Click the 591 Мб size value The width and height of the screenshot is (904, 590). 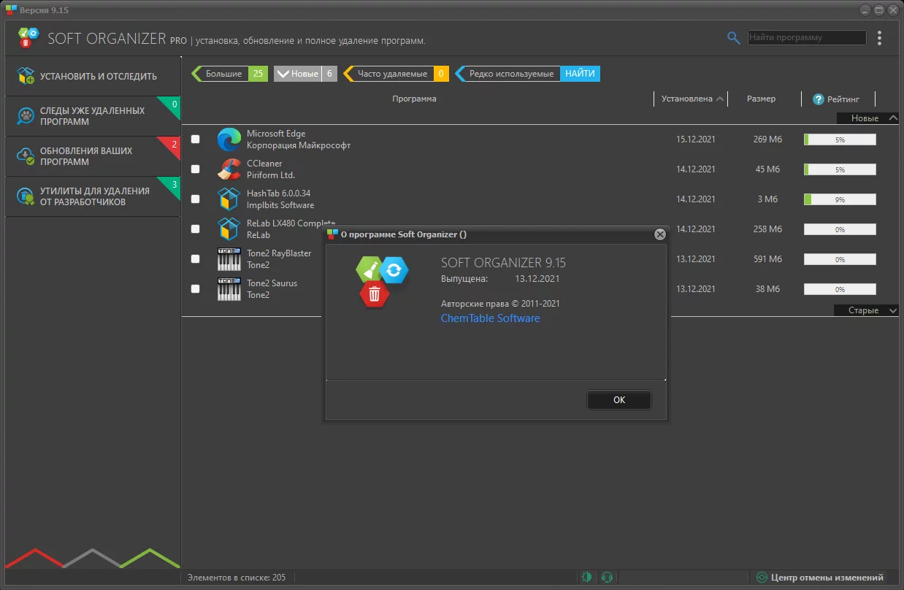point(767,258)
